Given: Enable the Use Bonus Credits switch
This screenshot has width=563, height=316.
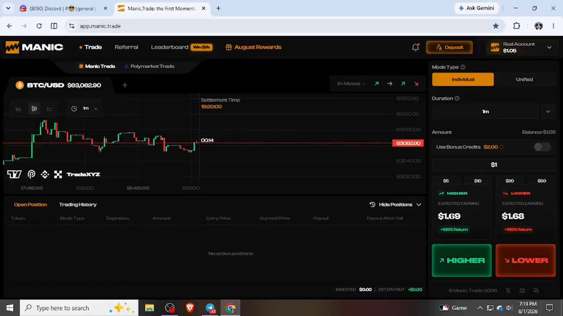Looking at the screenshot, I should click(542, 147).
